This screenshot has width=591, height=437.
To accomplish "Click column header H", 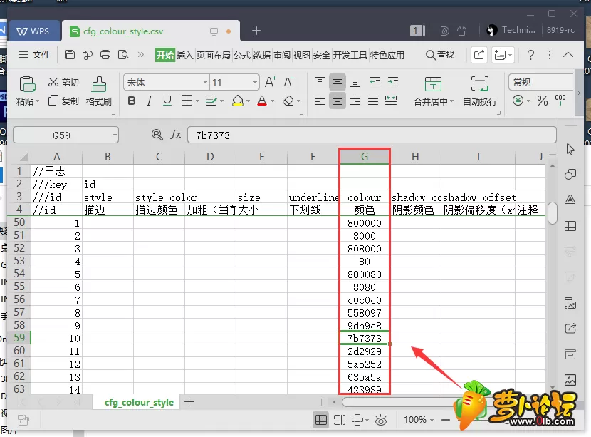I will click(415, 157).
